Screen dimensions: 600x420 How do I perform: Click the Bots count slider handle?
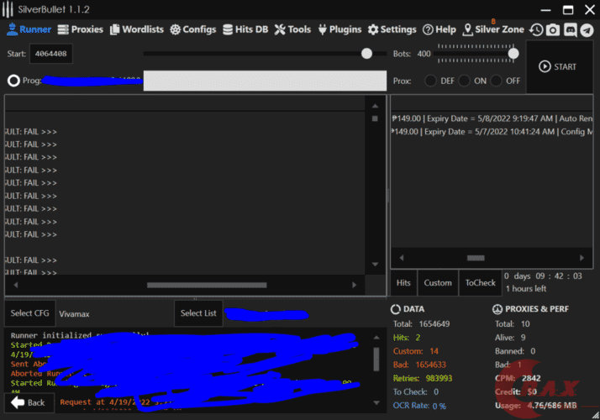point(513,54)
